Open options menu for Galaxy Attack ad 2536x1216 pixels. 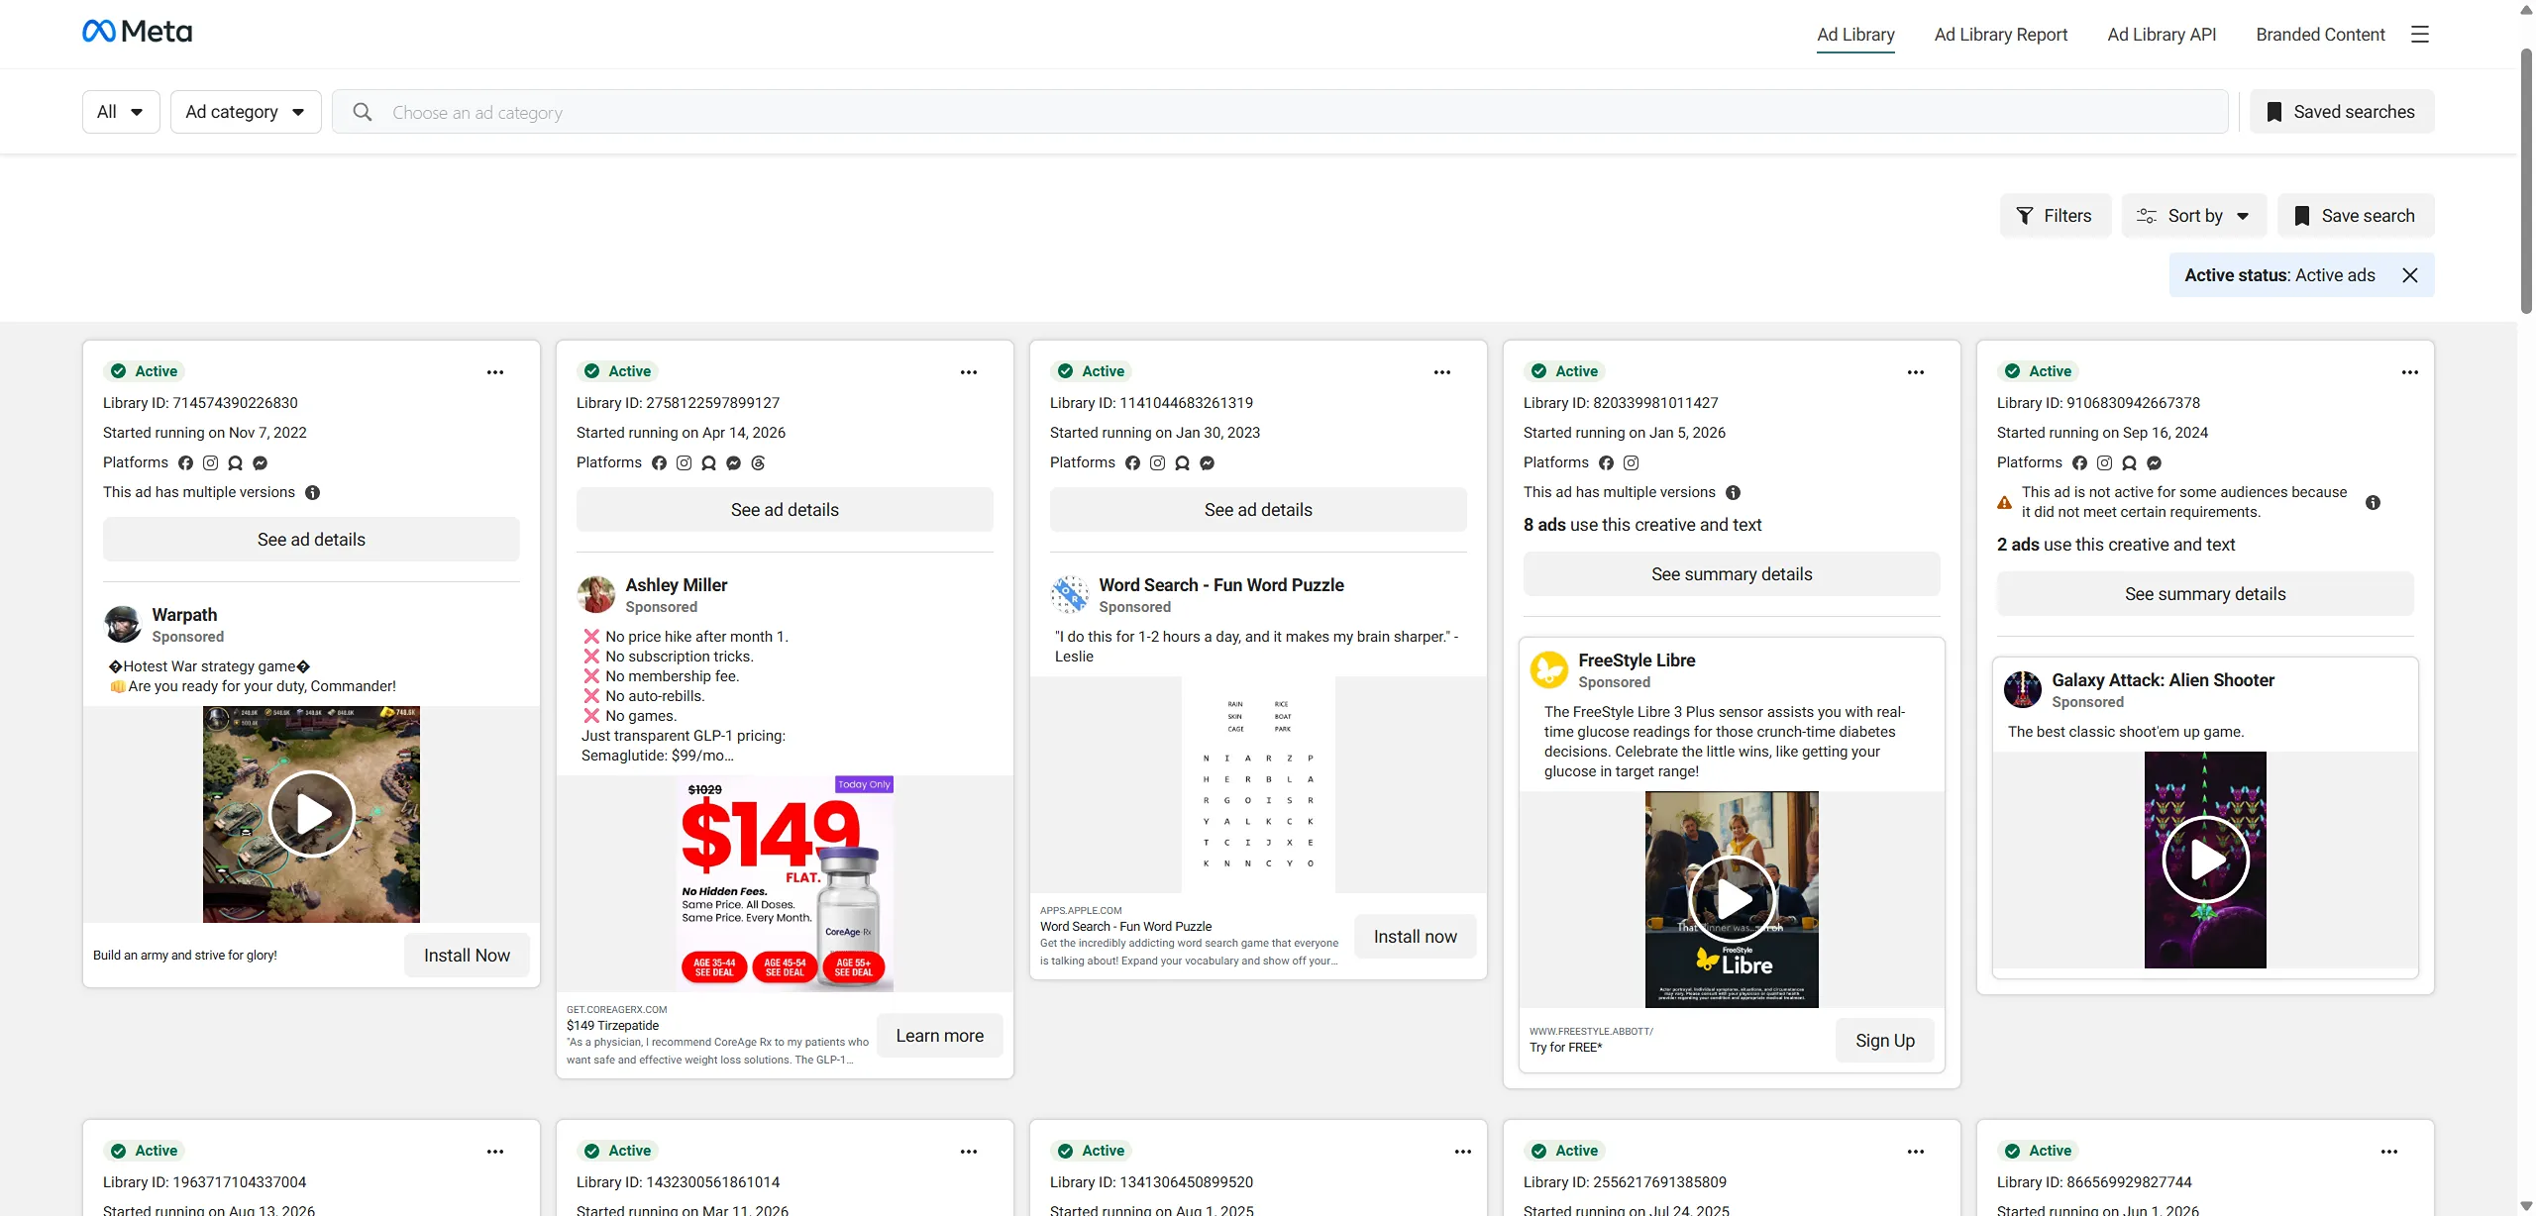coord(2410,372)
